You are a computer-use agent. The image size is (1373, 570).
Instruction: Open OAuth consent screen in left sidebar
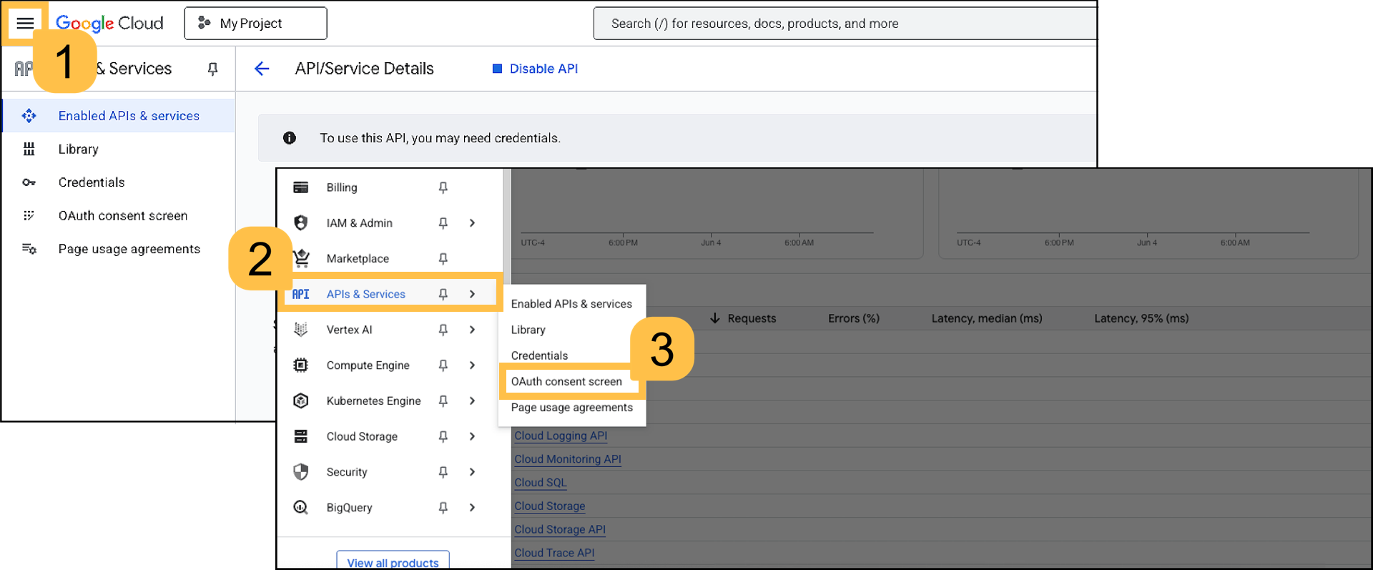click(123, 216)
